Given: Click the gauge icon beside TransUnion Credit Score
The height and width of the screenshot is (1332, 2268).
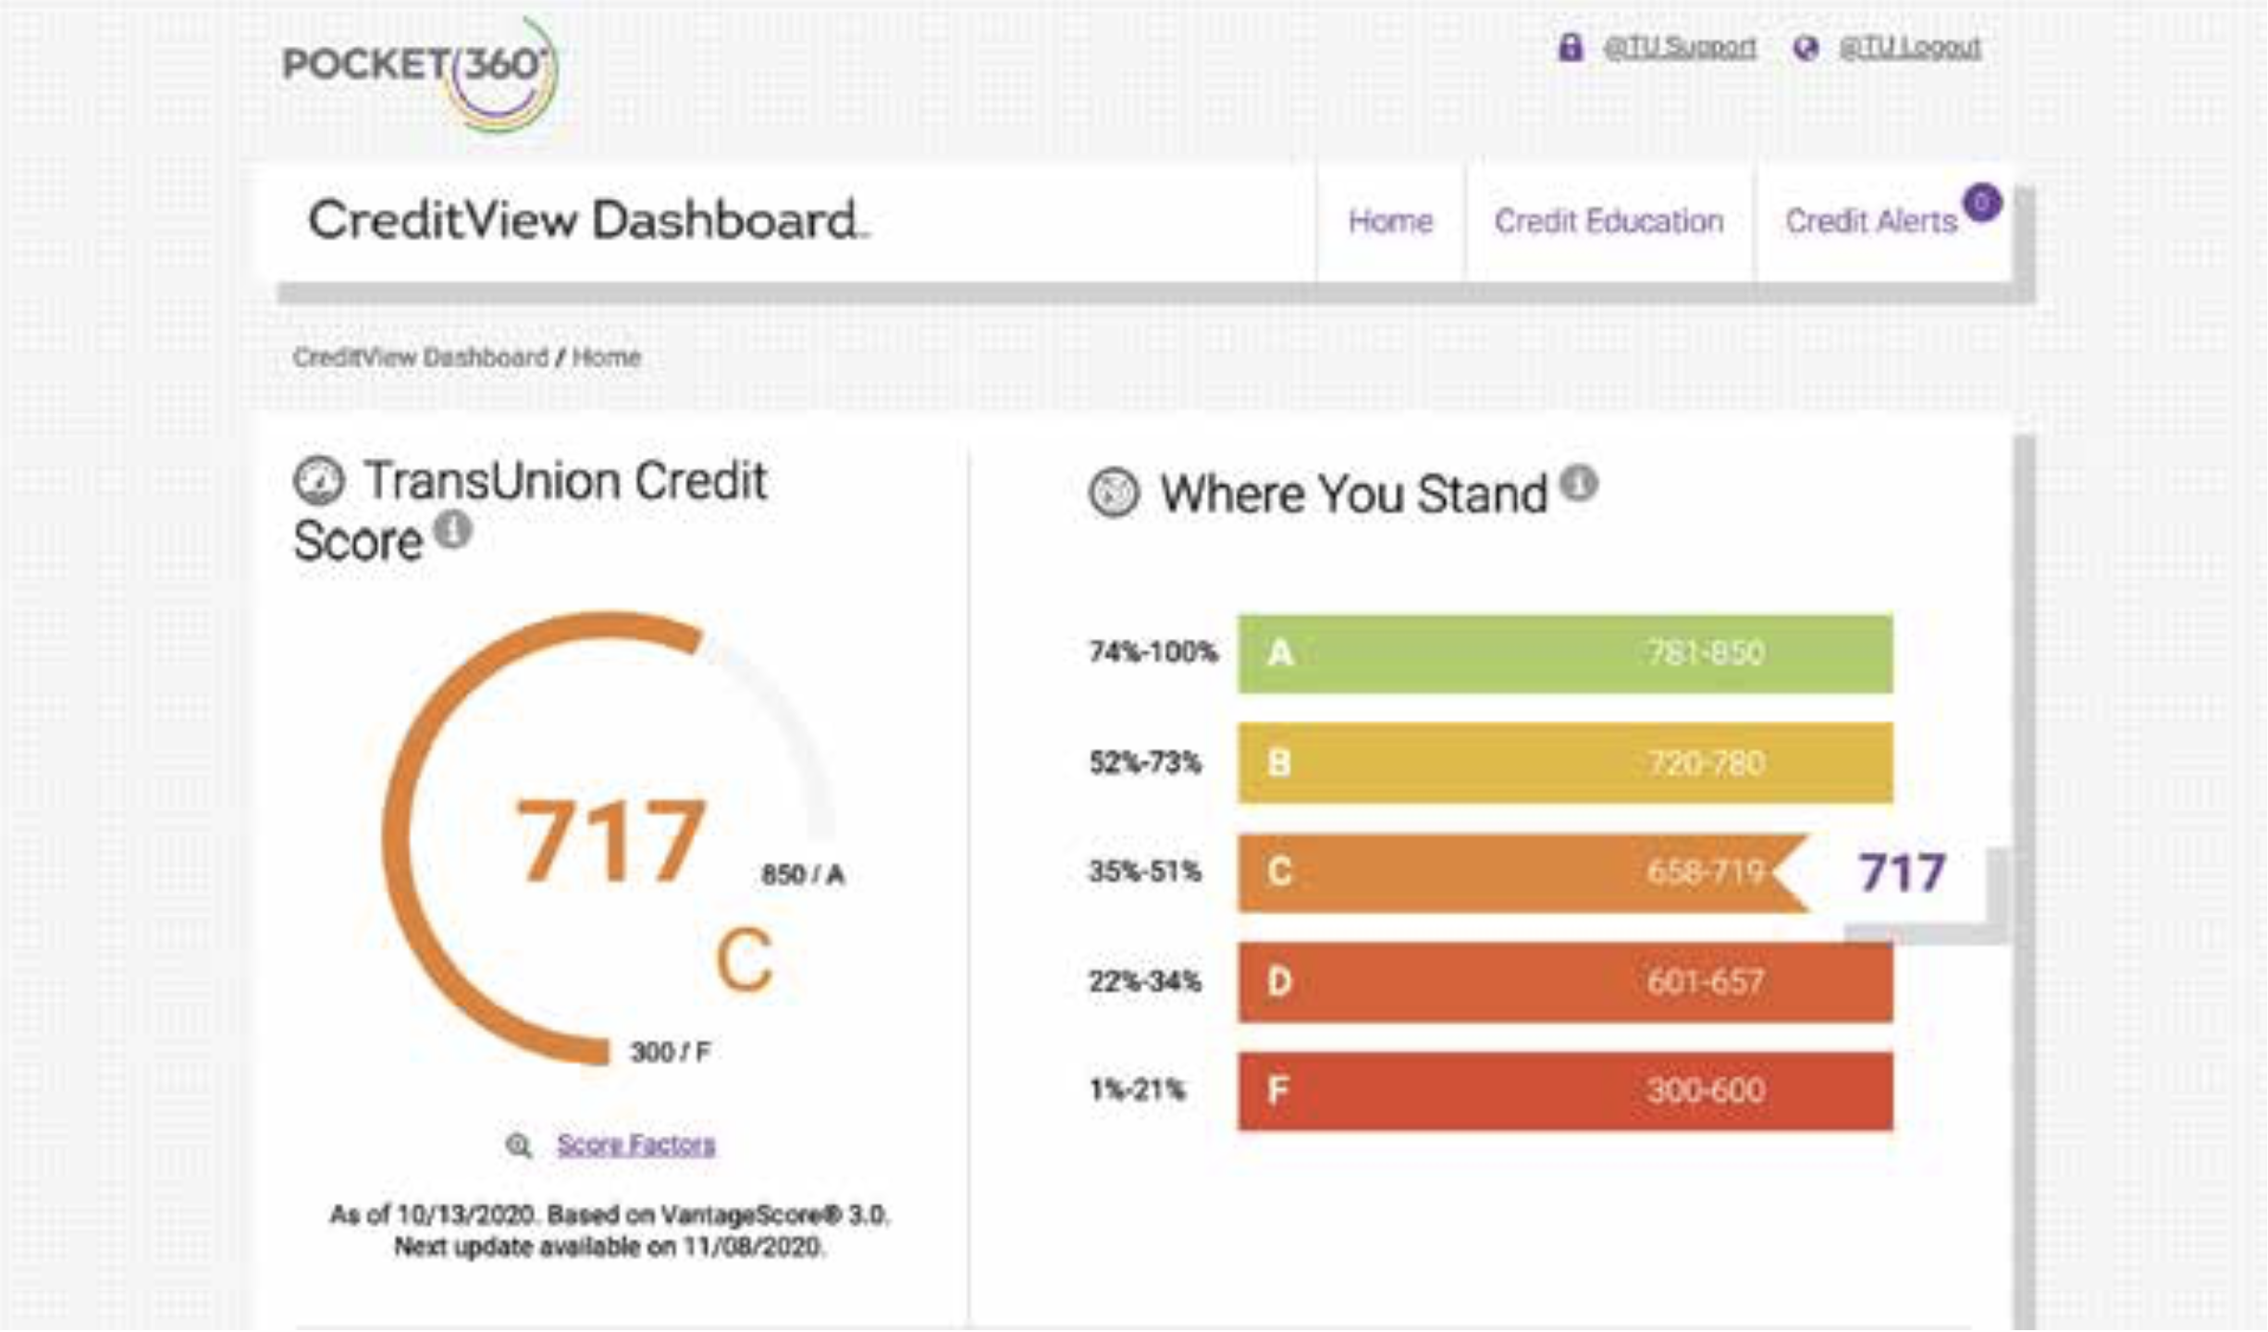Looking at the screenshot, I should point(319,480).
